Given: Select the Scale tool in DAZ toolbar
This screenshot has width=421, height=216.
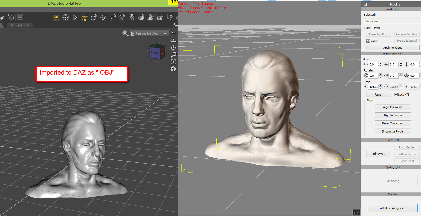Looking at the screenshot, I should (113, 18).
